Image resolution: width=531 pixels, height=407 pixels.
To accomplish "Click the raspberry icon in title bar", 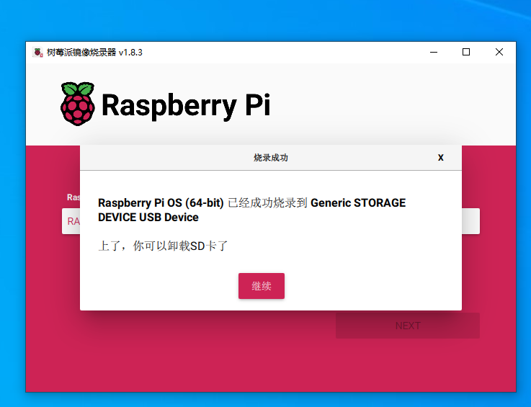I will tap(38, 52).
